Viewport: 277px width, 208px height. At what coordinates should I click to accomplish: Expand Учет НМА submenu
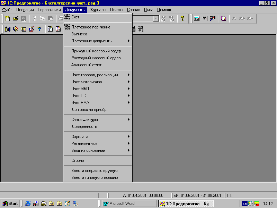tap(98, 102)
